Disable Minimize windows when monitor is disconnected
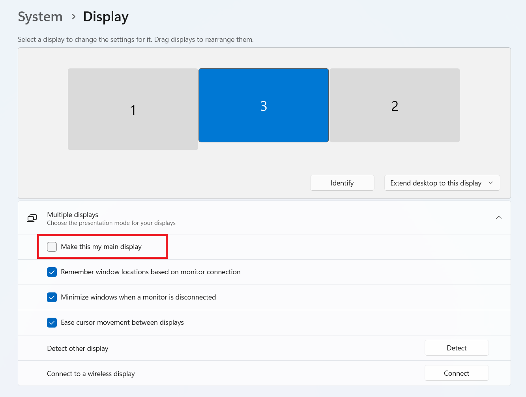This screenshot has width=526, height=397. [52, 297]
